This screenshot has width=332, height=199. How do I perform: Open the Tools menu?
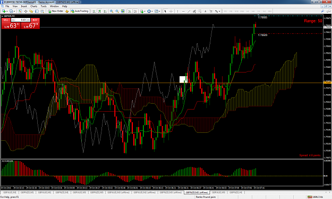[44, 6]
